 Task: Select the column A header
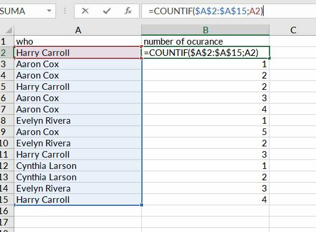(78, 30)
